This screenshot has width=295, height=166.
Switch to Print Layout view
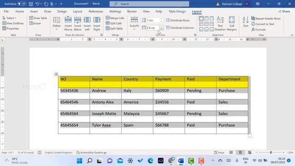[x=240, y=153]
